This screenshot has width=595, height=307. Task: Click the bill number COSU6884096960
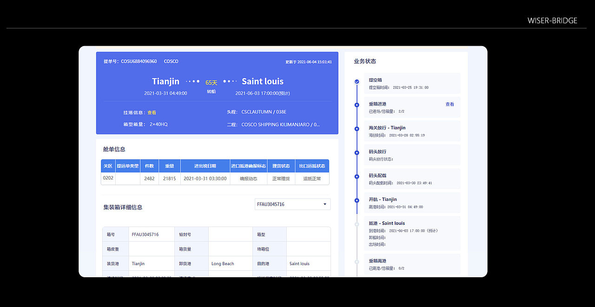(139, 61)
